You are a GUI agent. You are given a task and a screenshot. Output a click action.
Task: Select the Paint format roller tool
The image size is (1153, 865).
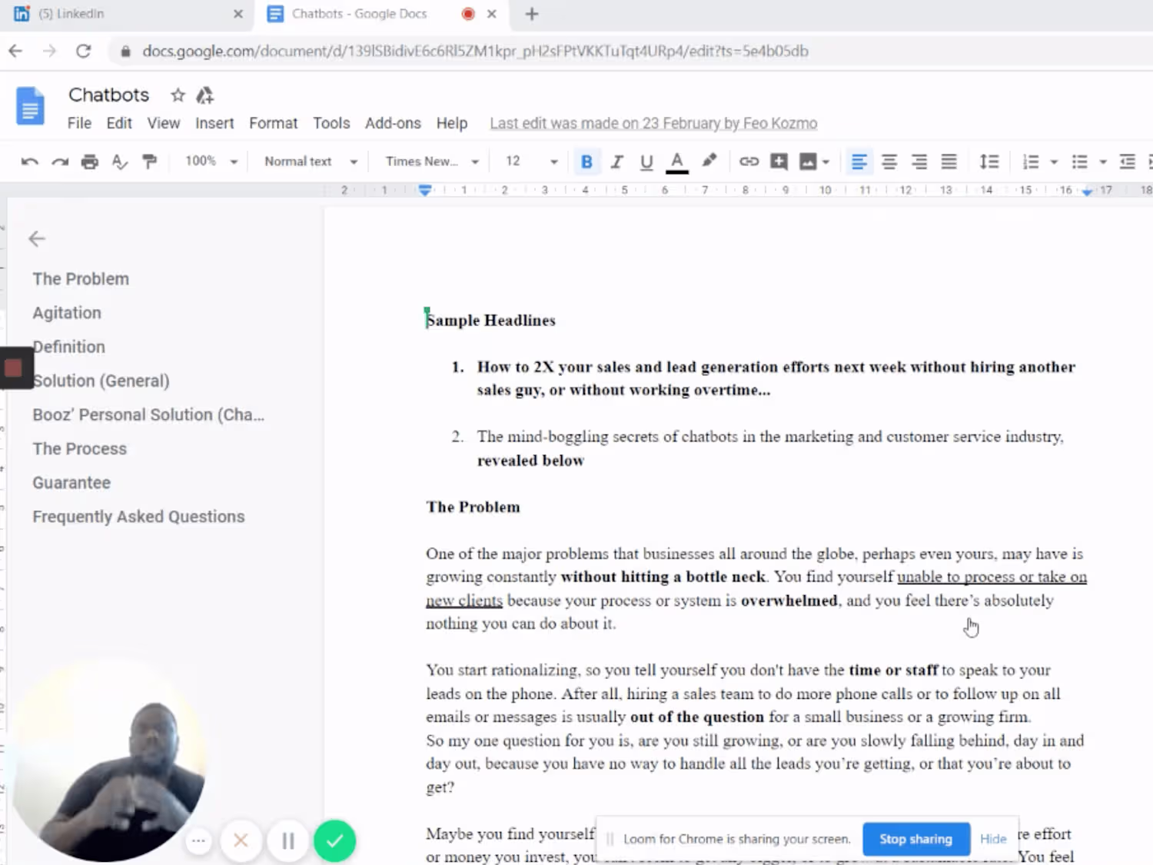click(x=149, y=161)
